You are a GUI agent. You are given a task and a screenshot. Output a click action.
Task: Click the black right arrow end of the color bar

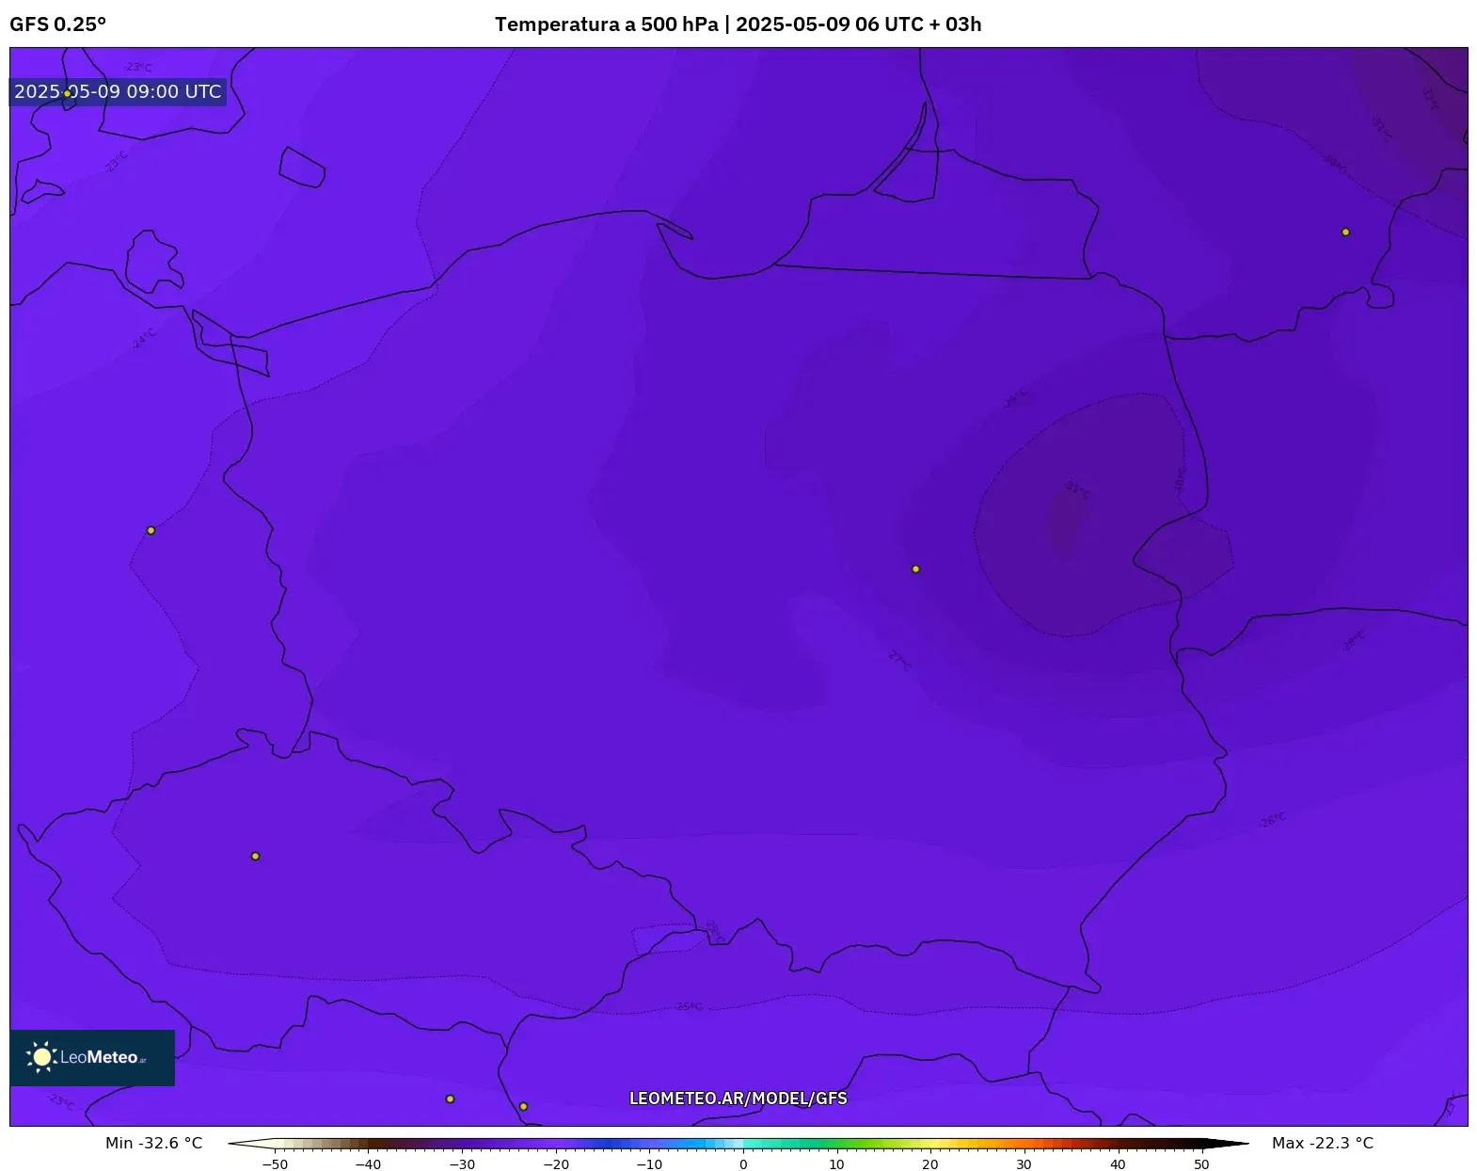point(1226,1145)
